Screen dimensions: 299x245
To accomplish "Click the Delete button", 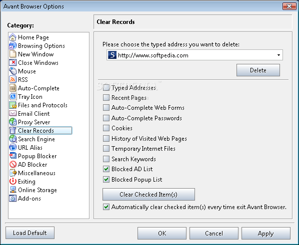I will (x=258, y=70).
